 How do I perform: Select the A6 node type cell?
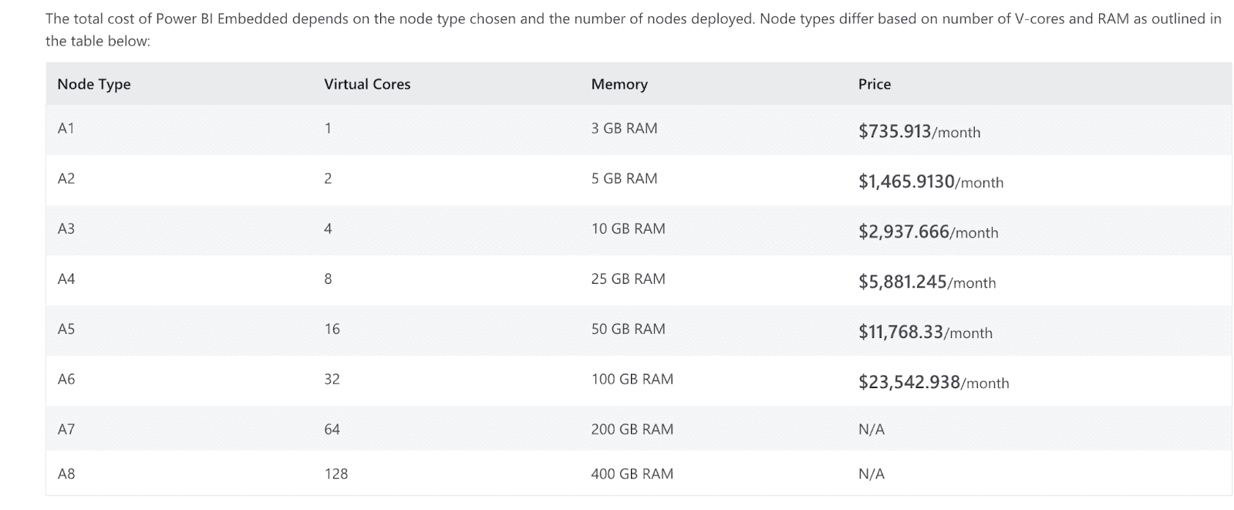66,379
